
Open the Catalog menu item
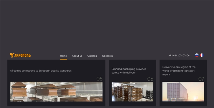[92, 56]
